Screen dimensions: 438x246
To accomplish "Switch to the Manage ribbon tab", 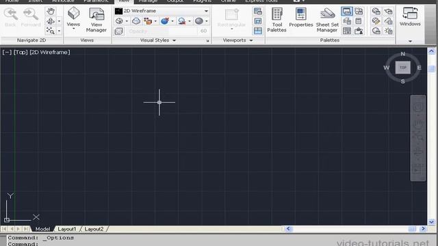I will point(148,1).
